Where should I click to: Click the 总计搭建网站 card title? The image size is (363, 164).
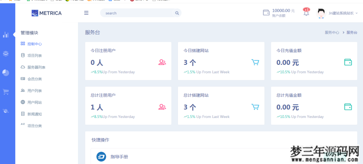196,95
